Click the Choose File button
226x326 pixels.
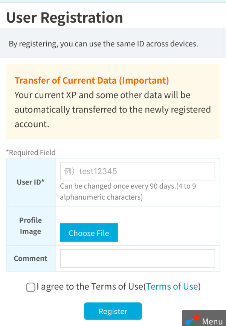[x=89, y=233]
